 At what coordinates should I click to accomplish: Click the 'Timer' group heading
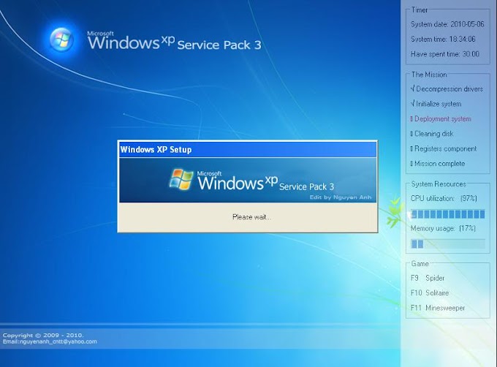[420, 10]
